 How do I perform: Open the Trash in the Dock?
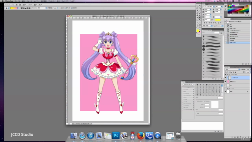coord(178,135)
